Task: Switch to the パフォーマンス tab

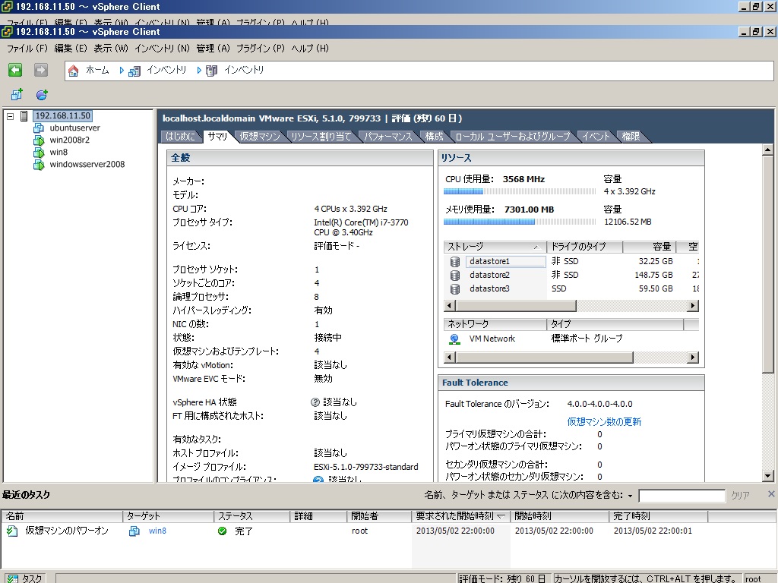Action: (x=387, y=137)
